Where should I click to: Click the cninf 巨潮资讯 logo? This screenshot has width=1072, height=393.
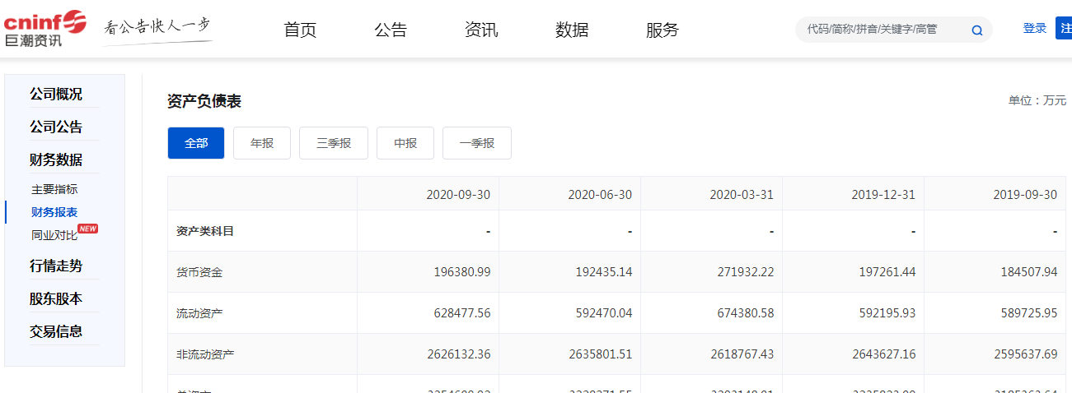[x=44, y=29]
